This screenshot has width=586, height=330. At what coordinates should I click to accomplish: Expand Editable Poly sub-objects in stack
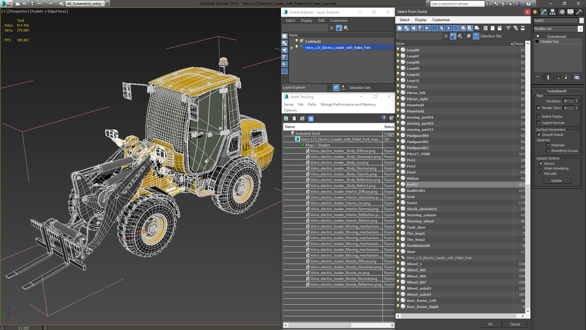coord(537,42)
